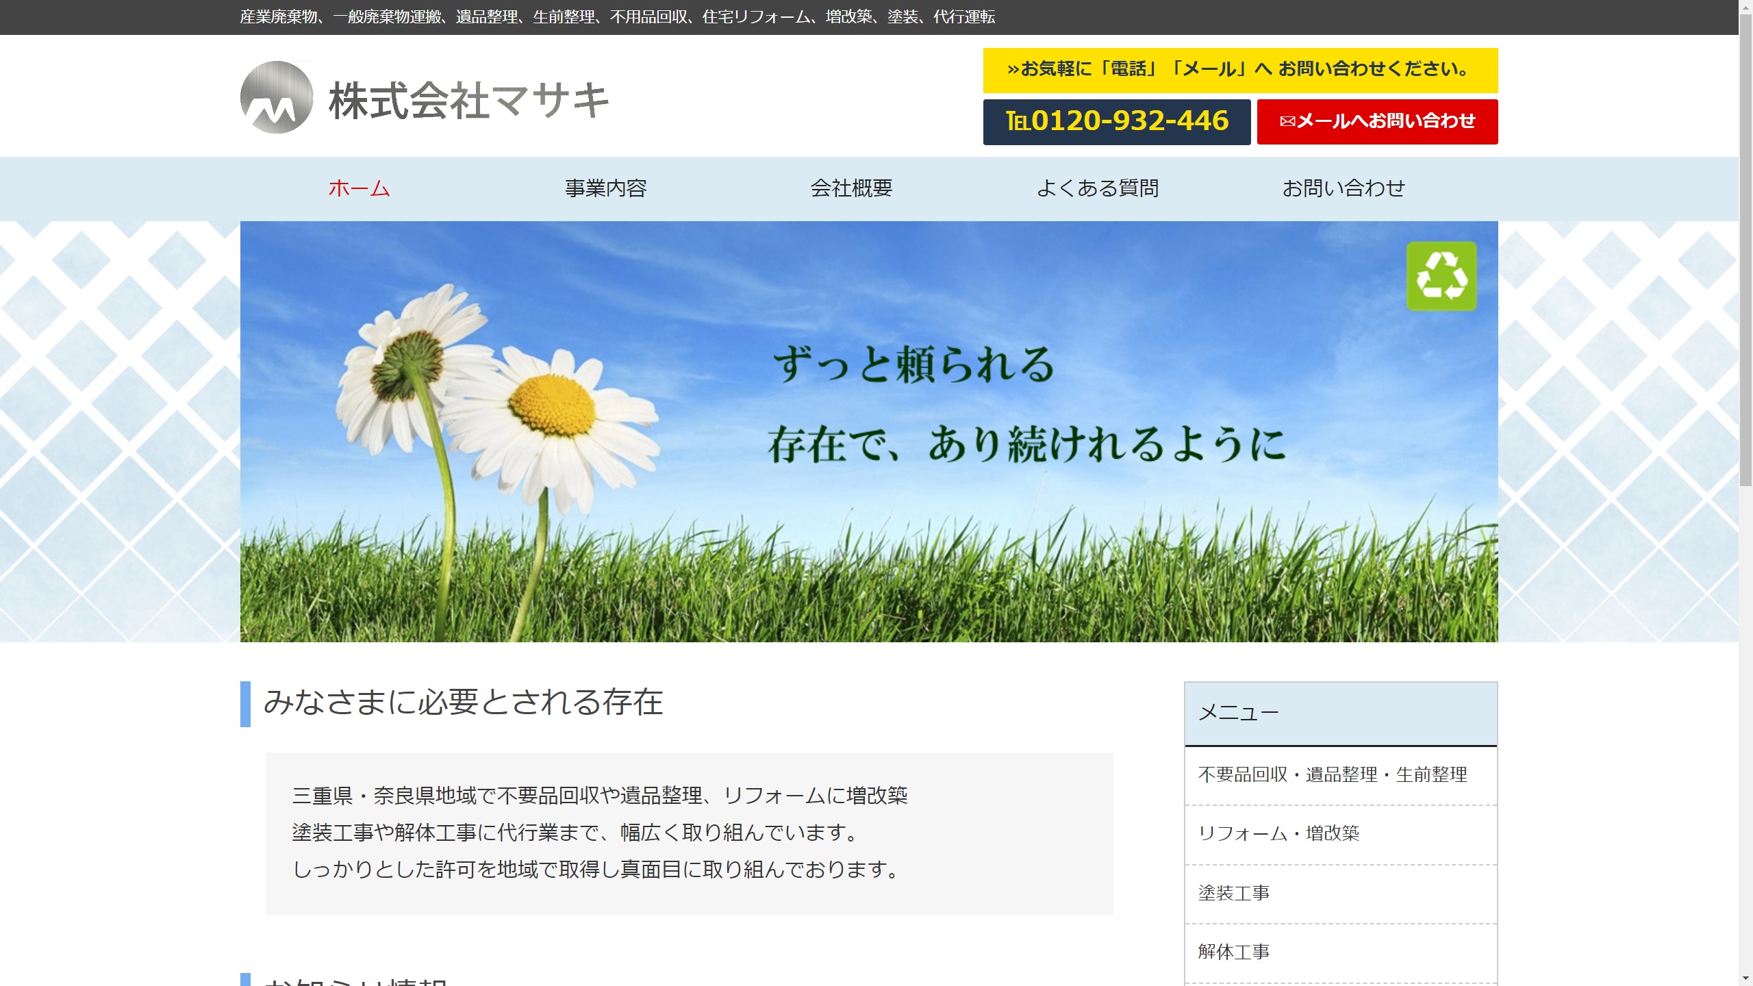This screenshot has height=986, width=1753.
Task: Go to the 会社概要 page
Action: click(851, 188)
